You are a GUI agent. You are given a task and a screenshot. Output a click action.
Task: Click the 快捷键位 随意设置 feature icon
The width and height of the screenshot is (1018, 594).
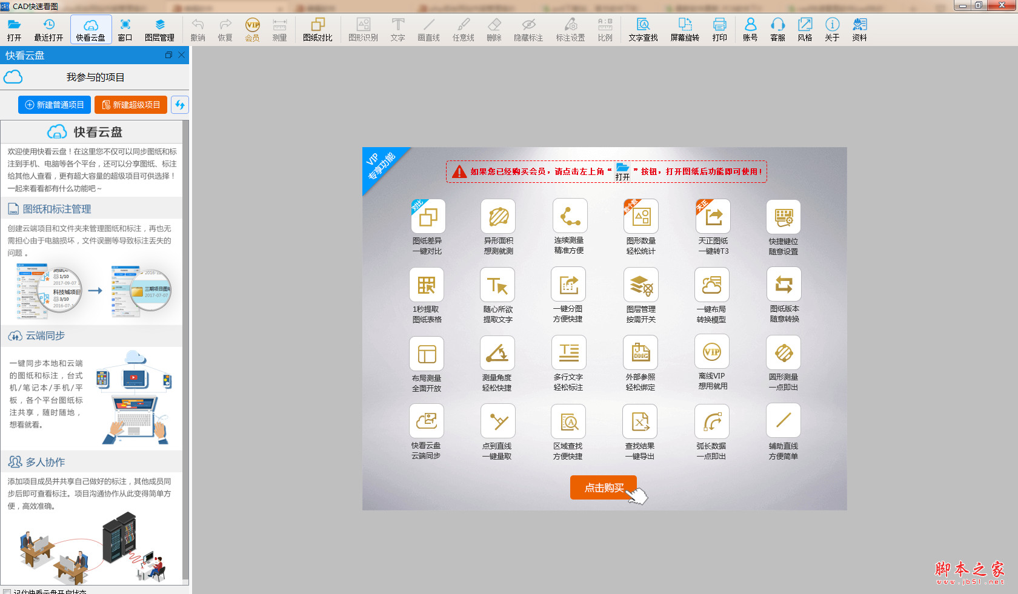pos(783,217)
